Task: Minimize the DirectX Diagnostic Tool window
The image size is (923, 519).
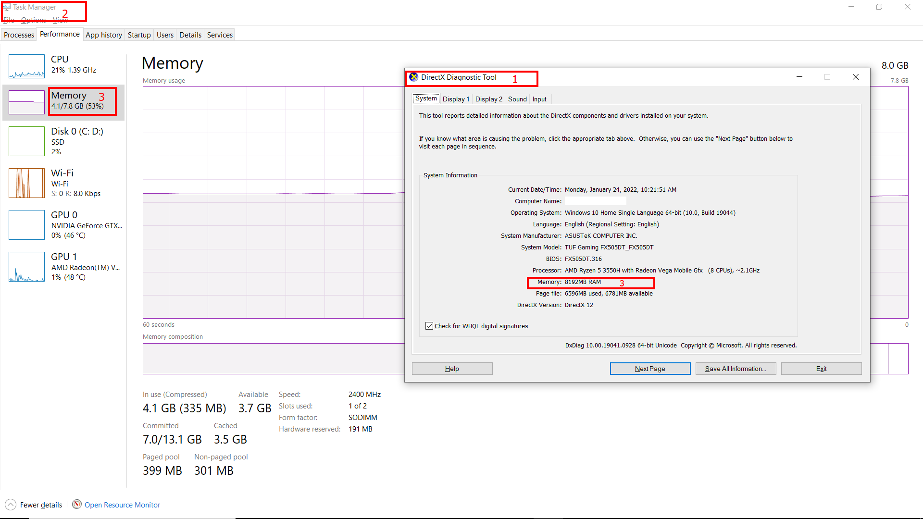Action: point(799,77)
